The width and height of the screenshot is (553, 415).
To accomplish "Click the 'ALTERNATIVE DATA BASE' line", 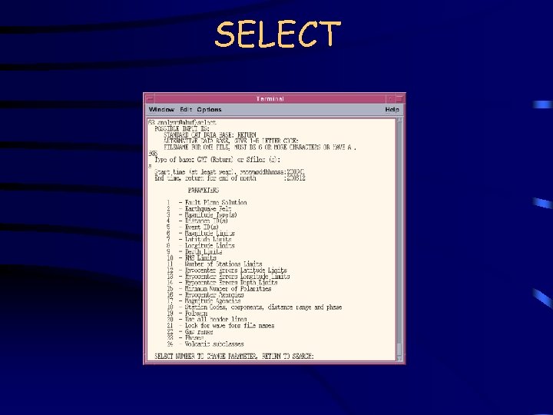I will pyautogui.click(x=231, y=141).
